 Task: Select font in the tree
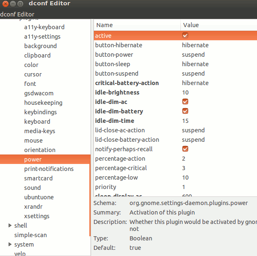click(30, 84)
